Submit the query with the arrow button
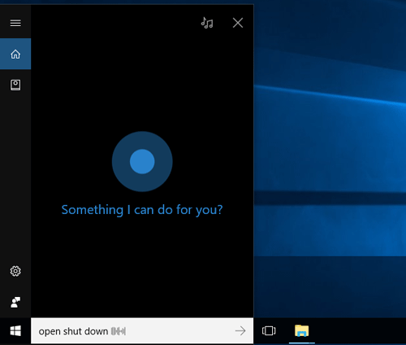 [x=240, y=331]
